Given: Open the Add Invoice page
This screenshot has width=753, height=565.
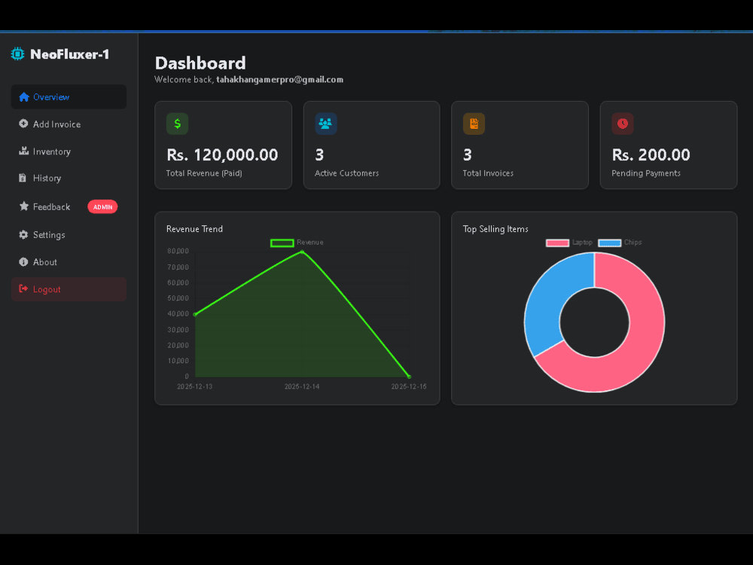Looking at the screenshot, I should pyautogui.click(x=69, y=124).
